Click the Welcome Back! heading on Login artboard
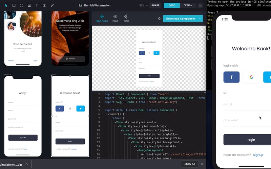Image resolution: width=271 pixels, height=169 pixels. 70,93
